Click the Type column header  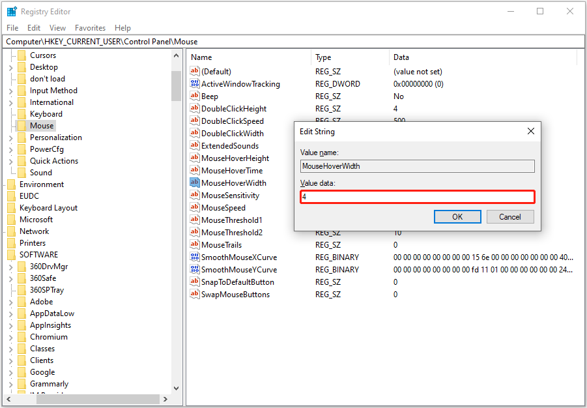[x=324, y=57]
